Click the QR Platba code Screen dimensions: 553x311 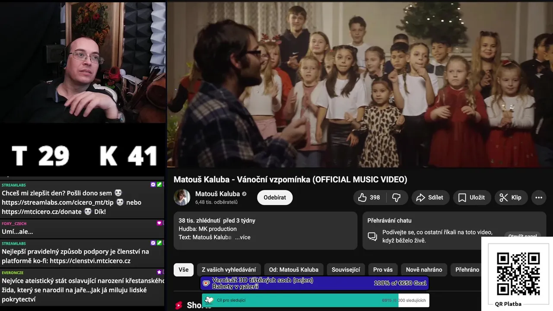click(x=518, y=274)
